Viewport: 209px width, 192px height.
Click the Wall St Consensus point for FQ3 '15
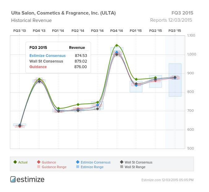pyautogui.click(x=175, y=77)
